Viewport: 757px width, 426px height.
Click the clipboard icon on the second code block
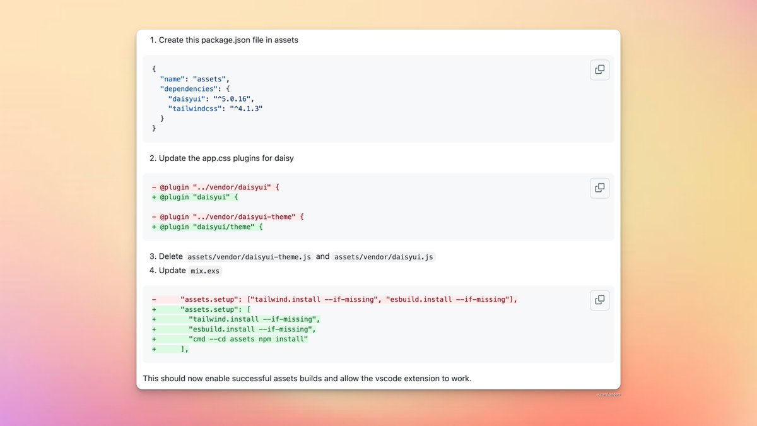(x=599, y=187)
